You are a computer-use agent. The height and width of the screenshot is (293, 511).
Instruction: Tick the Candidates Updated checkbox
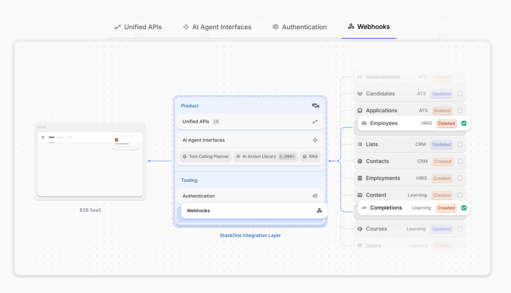(x=459, y=94)
